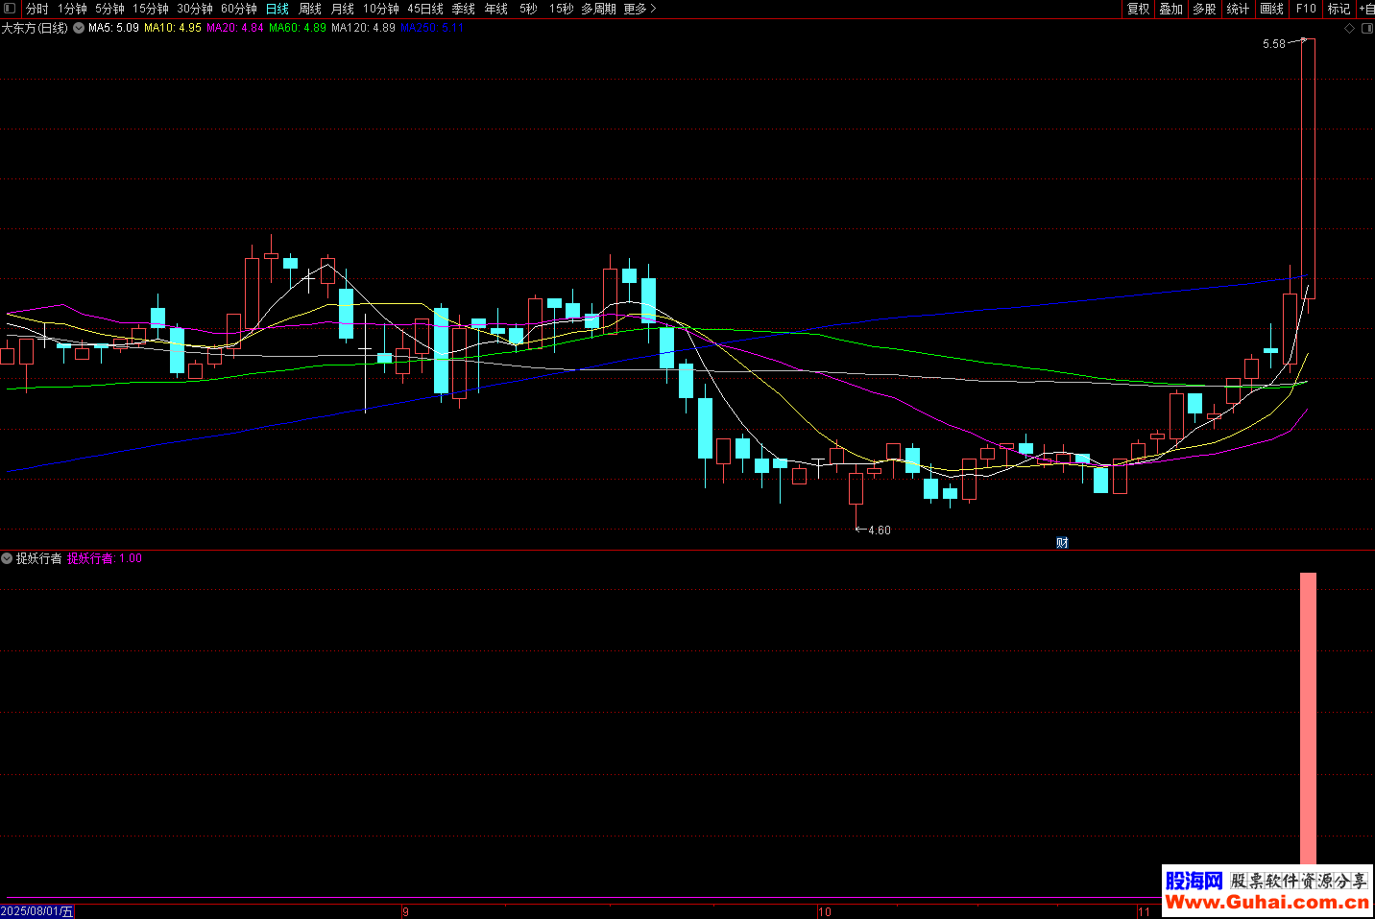The width and height of the screenshot is (1375, 919).
Task: Click the pink 捉妖行者 signal bar
Action: coord(1308,719)
